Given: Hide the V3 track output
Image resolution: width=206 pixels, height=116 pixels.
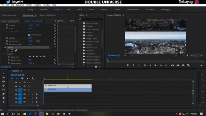Looking at the screenshot, I should click(29, 82).
